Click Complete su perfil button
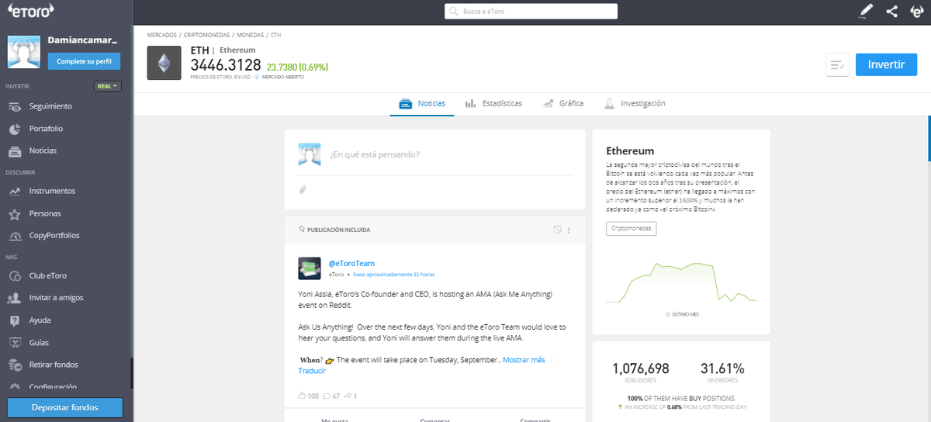 coord(84,61)
